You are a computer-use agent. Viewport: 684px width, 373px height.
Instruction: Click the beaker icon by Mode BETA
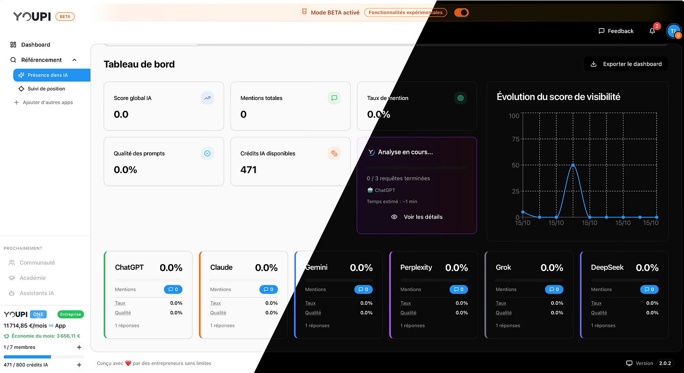pyautogui.click(x=304, y=12)
